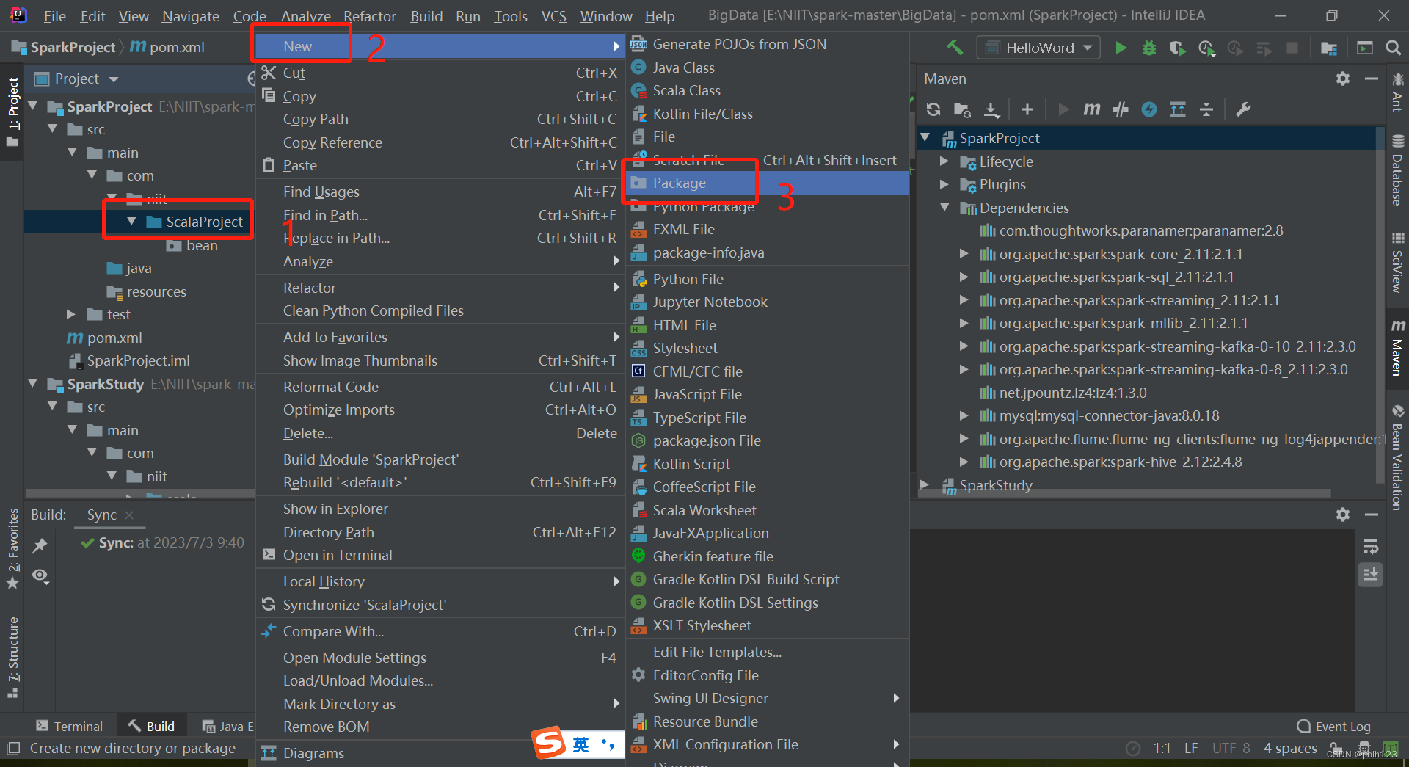Hide the Maven panel with the minus icon

click(1371, 79)
